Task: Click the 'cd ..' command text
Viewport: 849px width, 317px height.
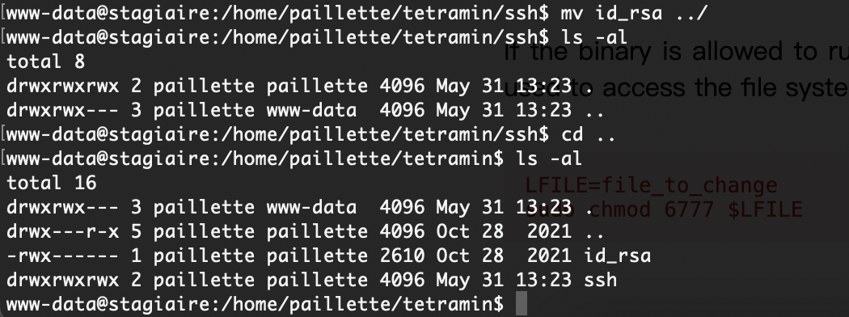Action: [589, 134]
